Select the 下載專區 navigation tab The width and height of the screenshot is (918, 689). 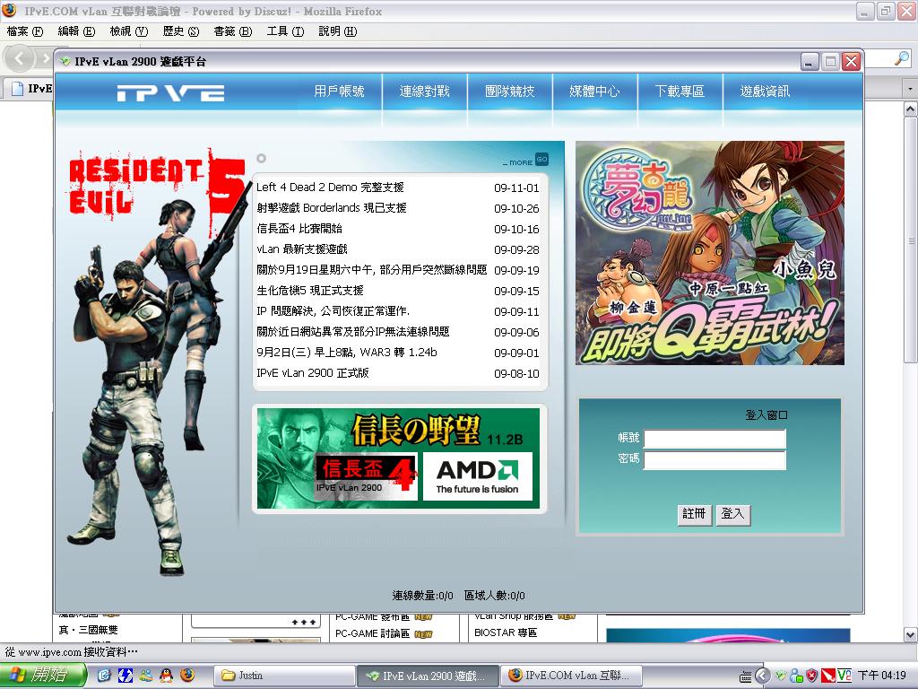680,92
